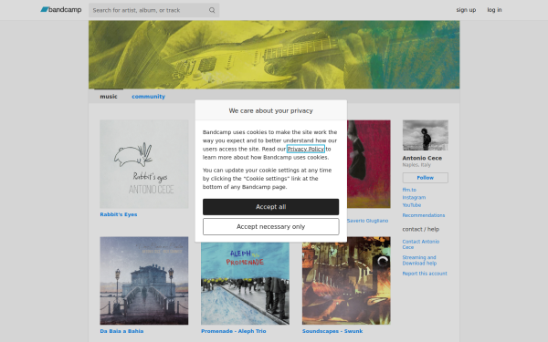Open the Privacy Policy link
This screenshot has height=342, width=548.
tap(306, 149)
